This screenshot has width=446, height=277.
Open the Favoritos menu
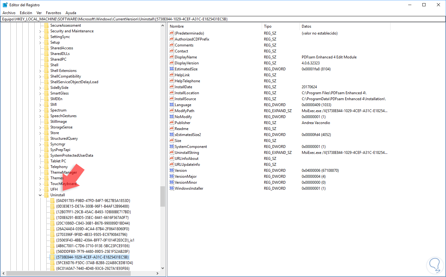pos(54,13)
